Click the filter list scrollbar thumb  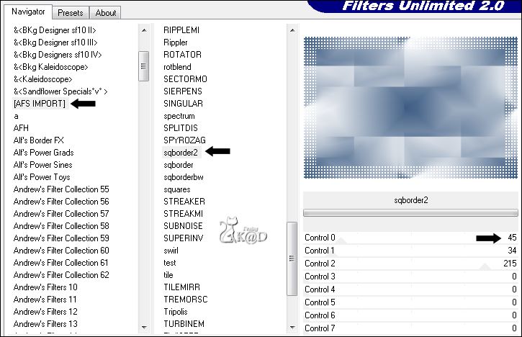point(292,259)
